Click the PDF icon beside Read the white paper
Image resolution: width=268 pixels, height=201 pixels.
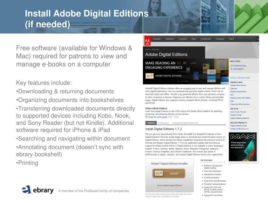click(x=147, y=117)
